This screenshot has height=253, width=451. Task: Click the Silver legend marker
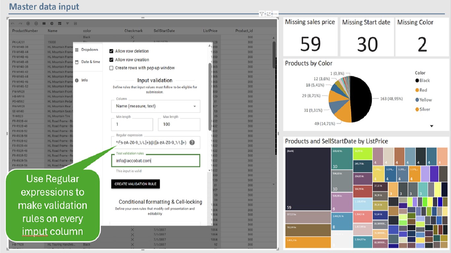pyautogui.click(x=417, y=109)
